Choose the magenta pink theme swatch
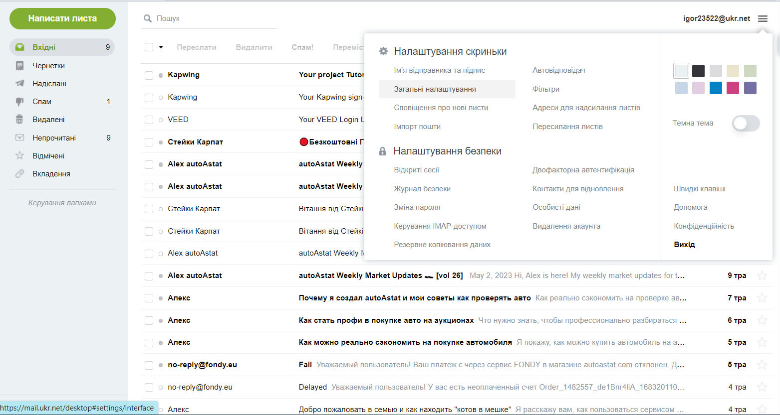The image size is (780, 415). 733,88
